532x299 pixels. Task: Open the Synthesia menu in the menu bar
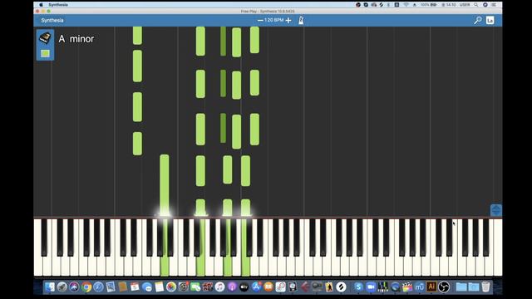coord(58,5)
